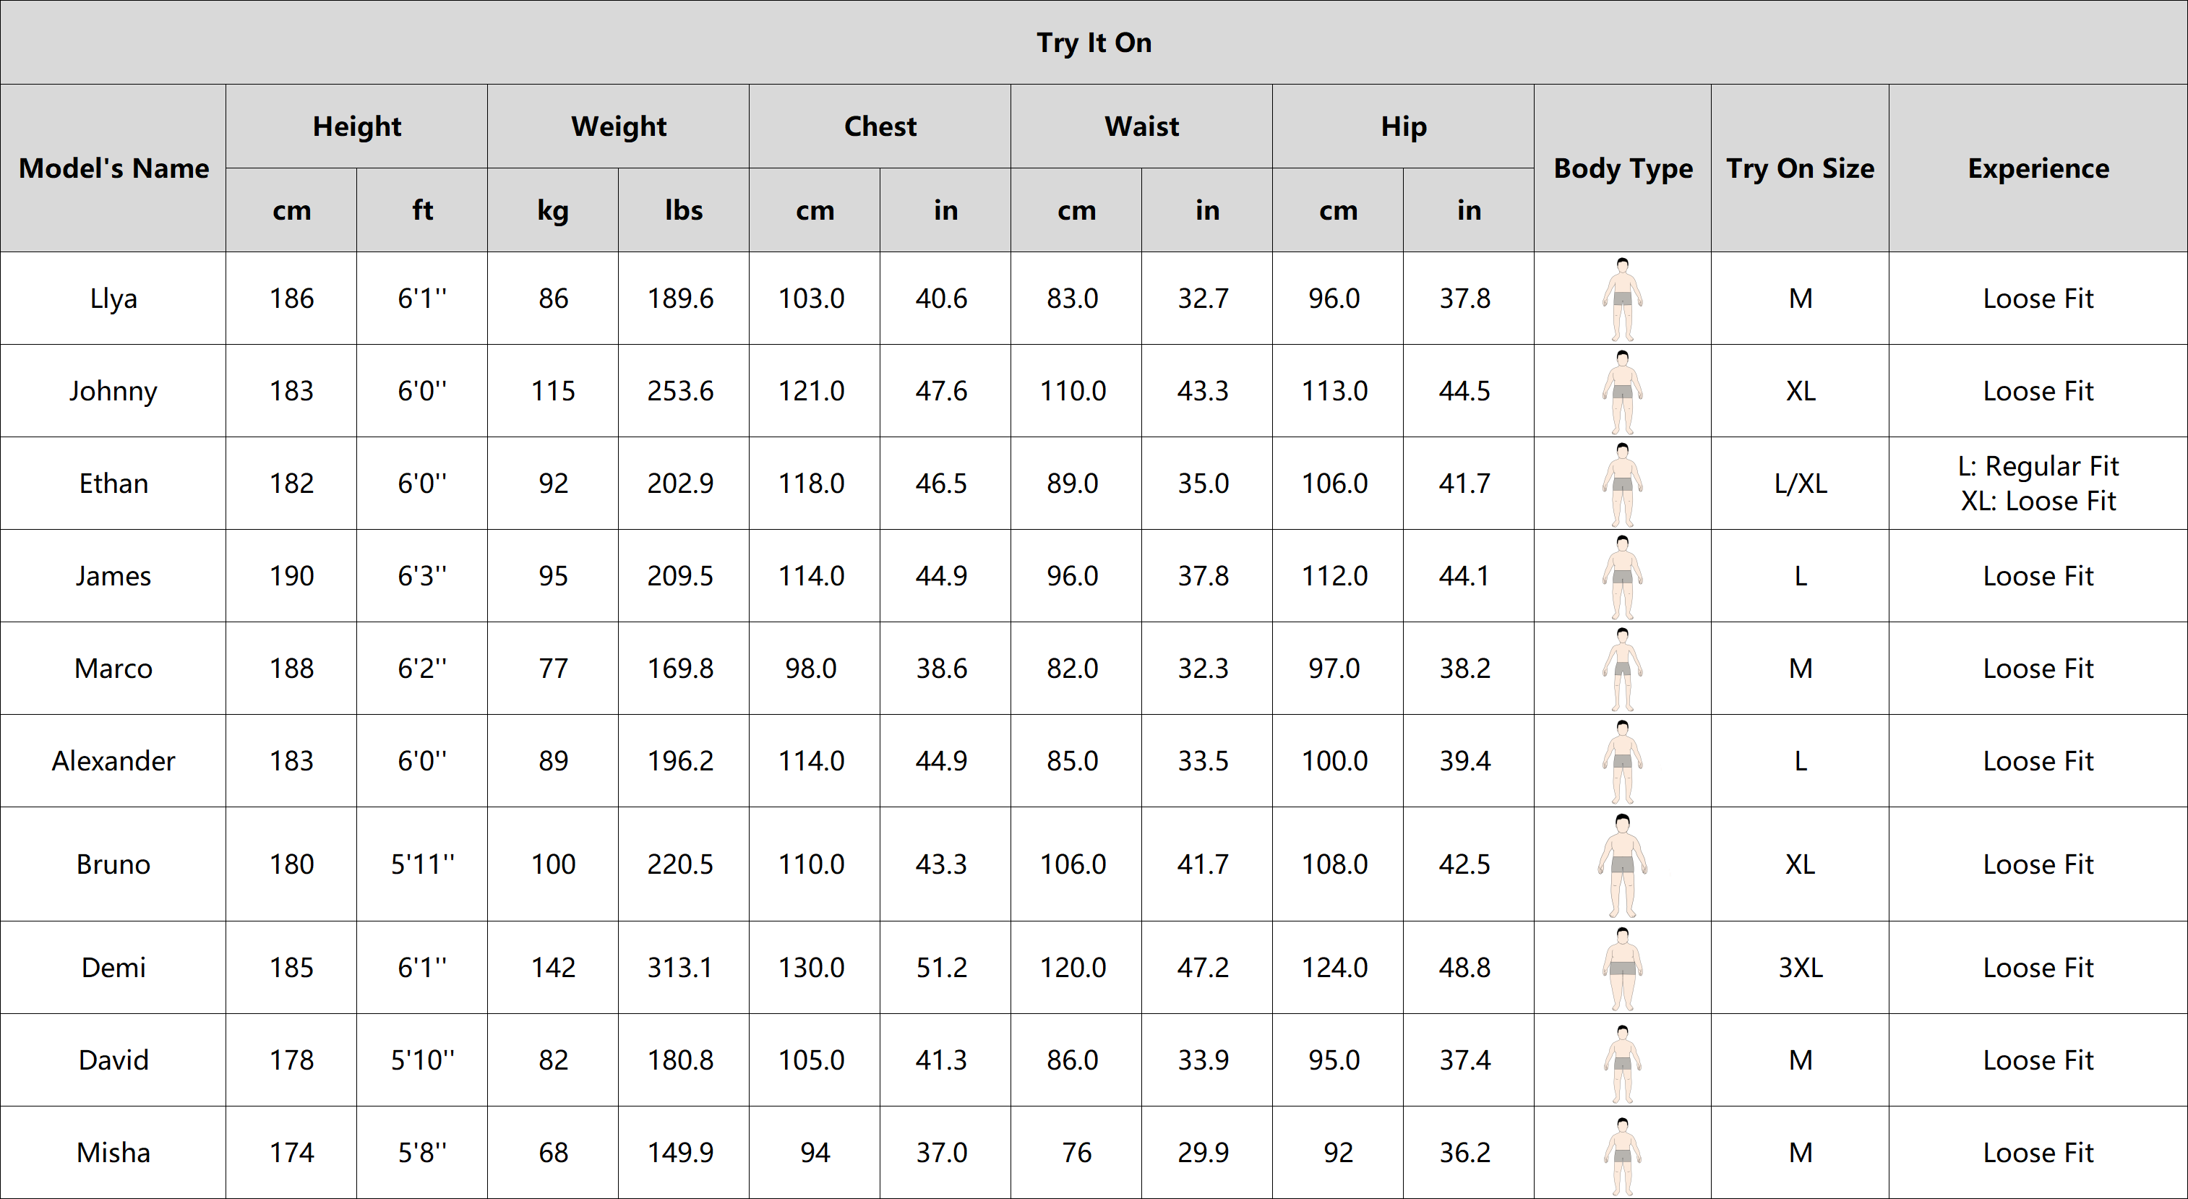This screenshot has height=1199, width=2188.
Task: Select the Model's Name column header
Action: pos(113,168)
